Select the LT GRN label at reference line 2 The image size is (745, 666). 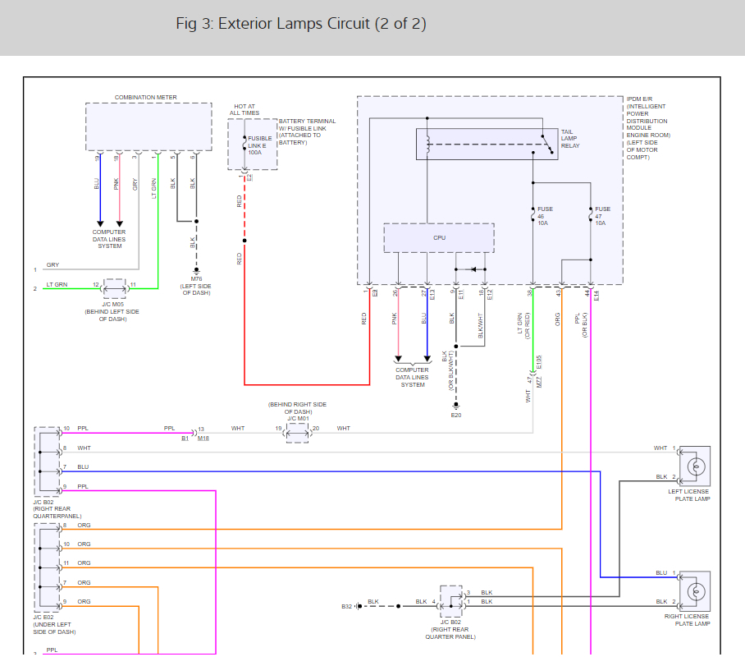57,284
